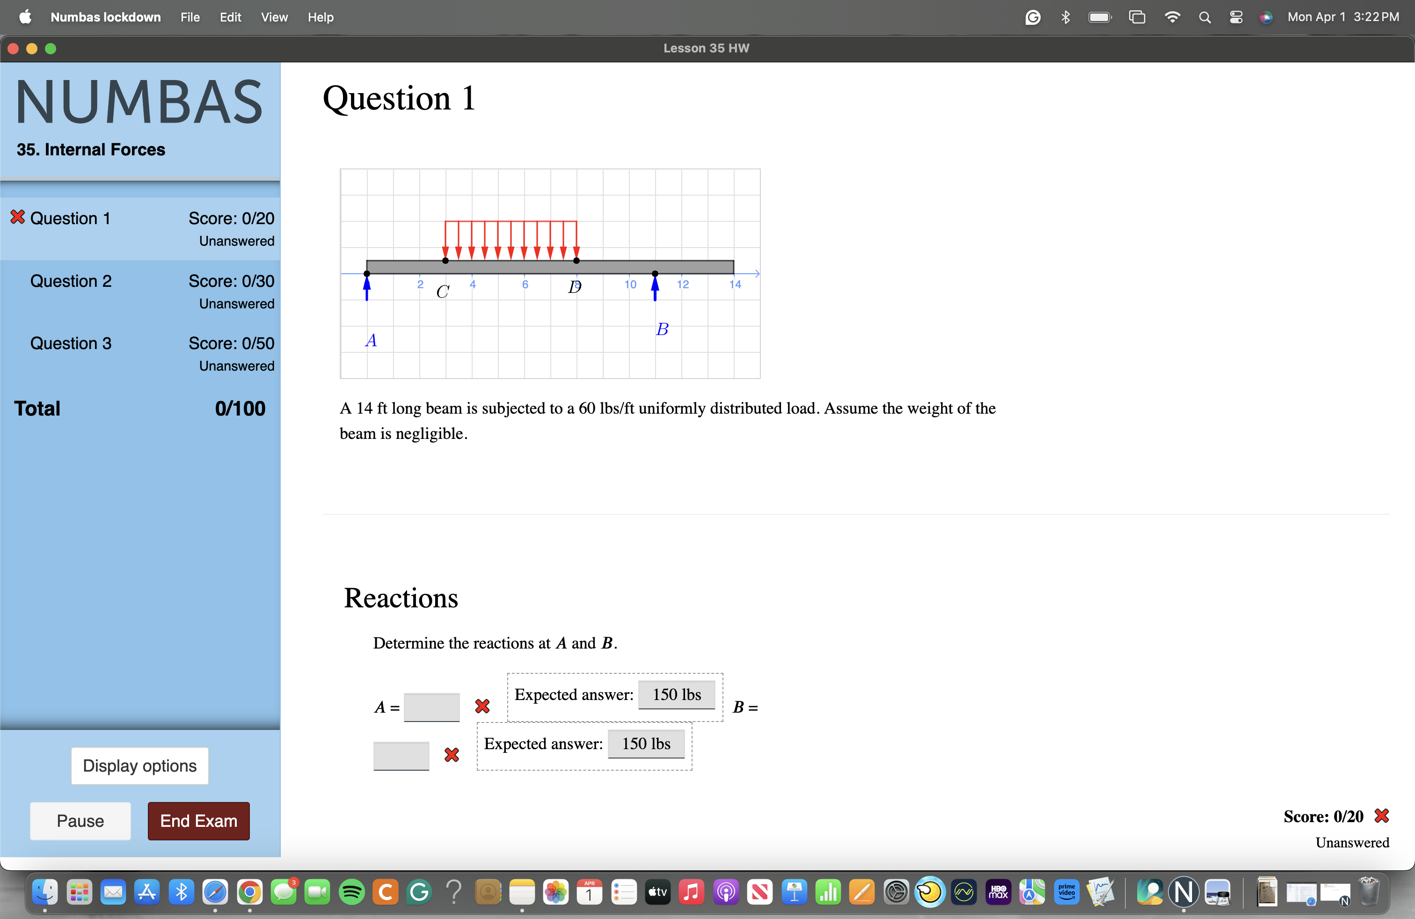Open the View menu

tap(274, 17)
